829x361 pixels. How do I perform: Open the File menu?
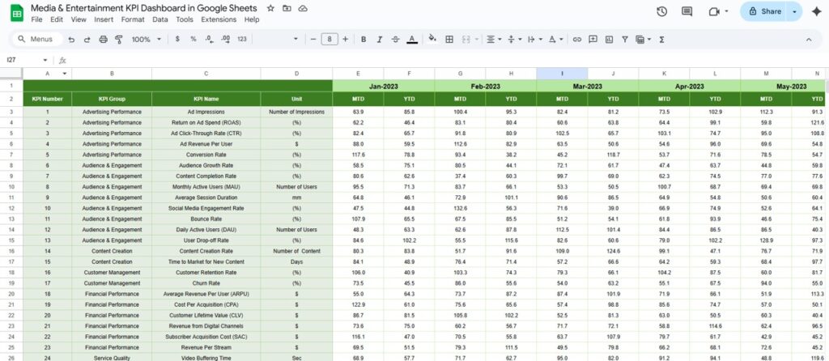(36, 19)
